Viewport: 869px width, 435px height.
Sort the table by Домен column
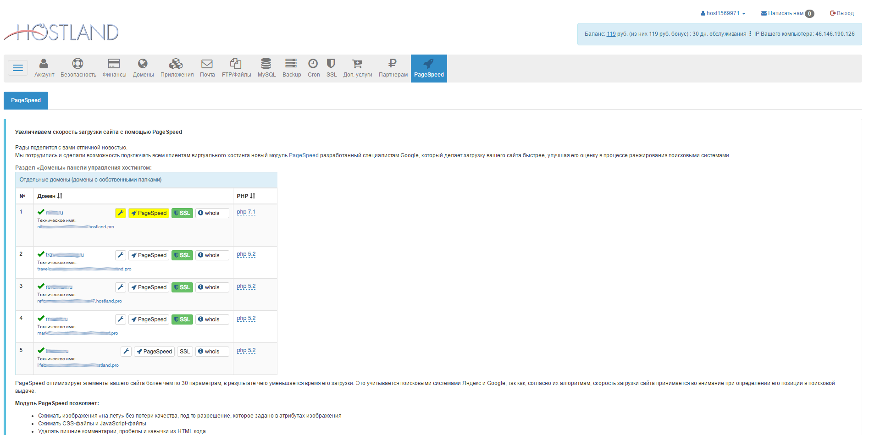coord(50,196)
